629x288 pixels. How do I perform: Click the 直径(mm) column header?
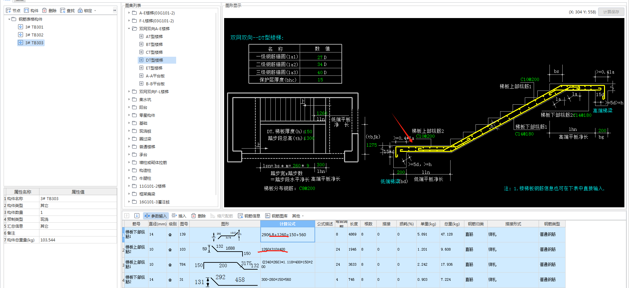tap(157, 224)
